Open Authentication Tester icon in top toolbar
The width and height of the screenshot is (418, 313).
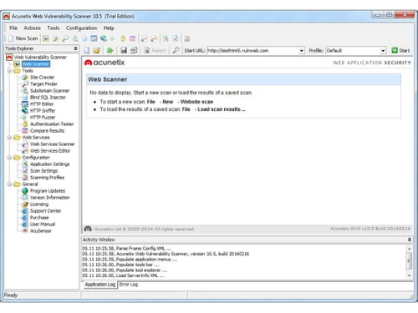(x=123, y=38)
